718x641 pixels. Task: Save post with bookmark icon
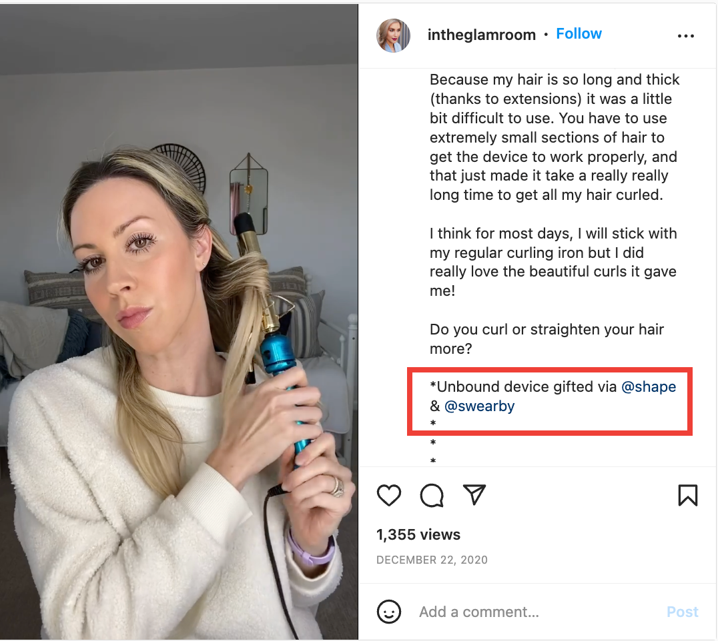[x=687, y=495]
